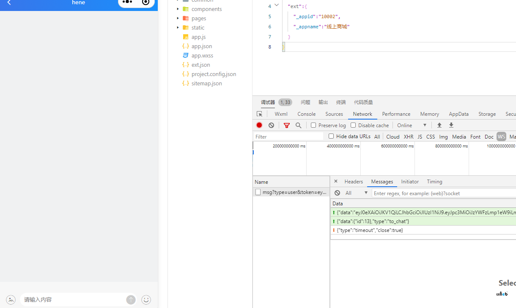
Task: Open network search with magnifier icon
Action: 299,125
